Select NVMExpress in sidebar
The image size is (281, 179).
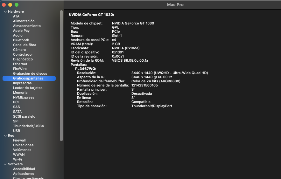tap(24, 97)
